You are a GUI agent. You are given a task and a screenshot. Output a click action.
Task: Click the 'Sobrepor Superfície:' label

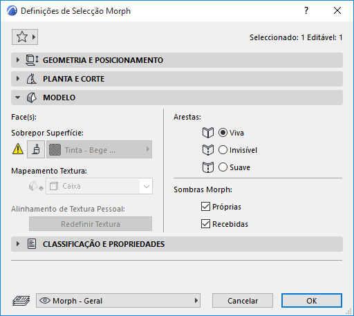click(x=47, y=133)
